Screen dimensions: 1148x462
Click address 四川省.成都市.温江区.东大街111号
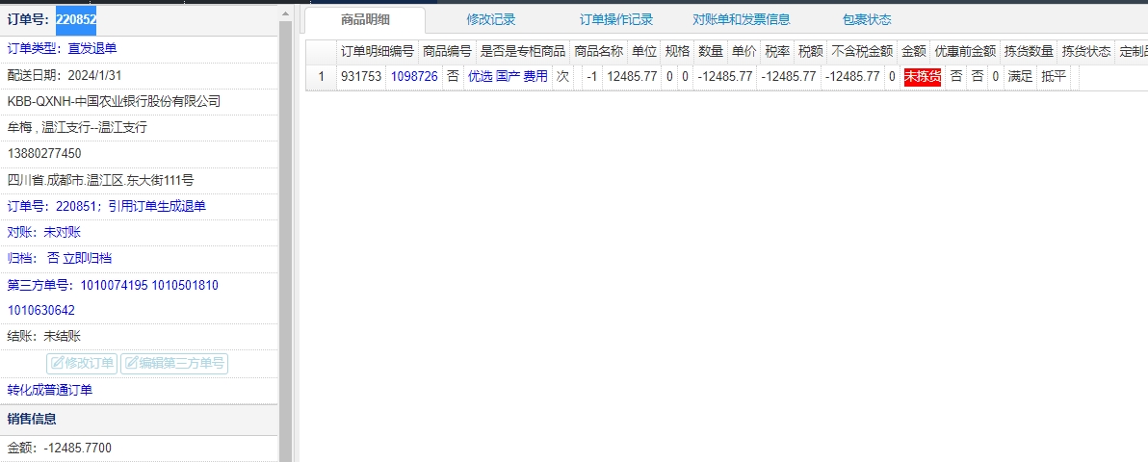click(x=100, y=179)
